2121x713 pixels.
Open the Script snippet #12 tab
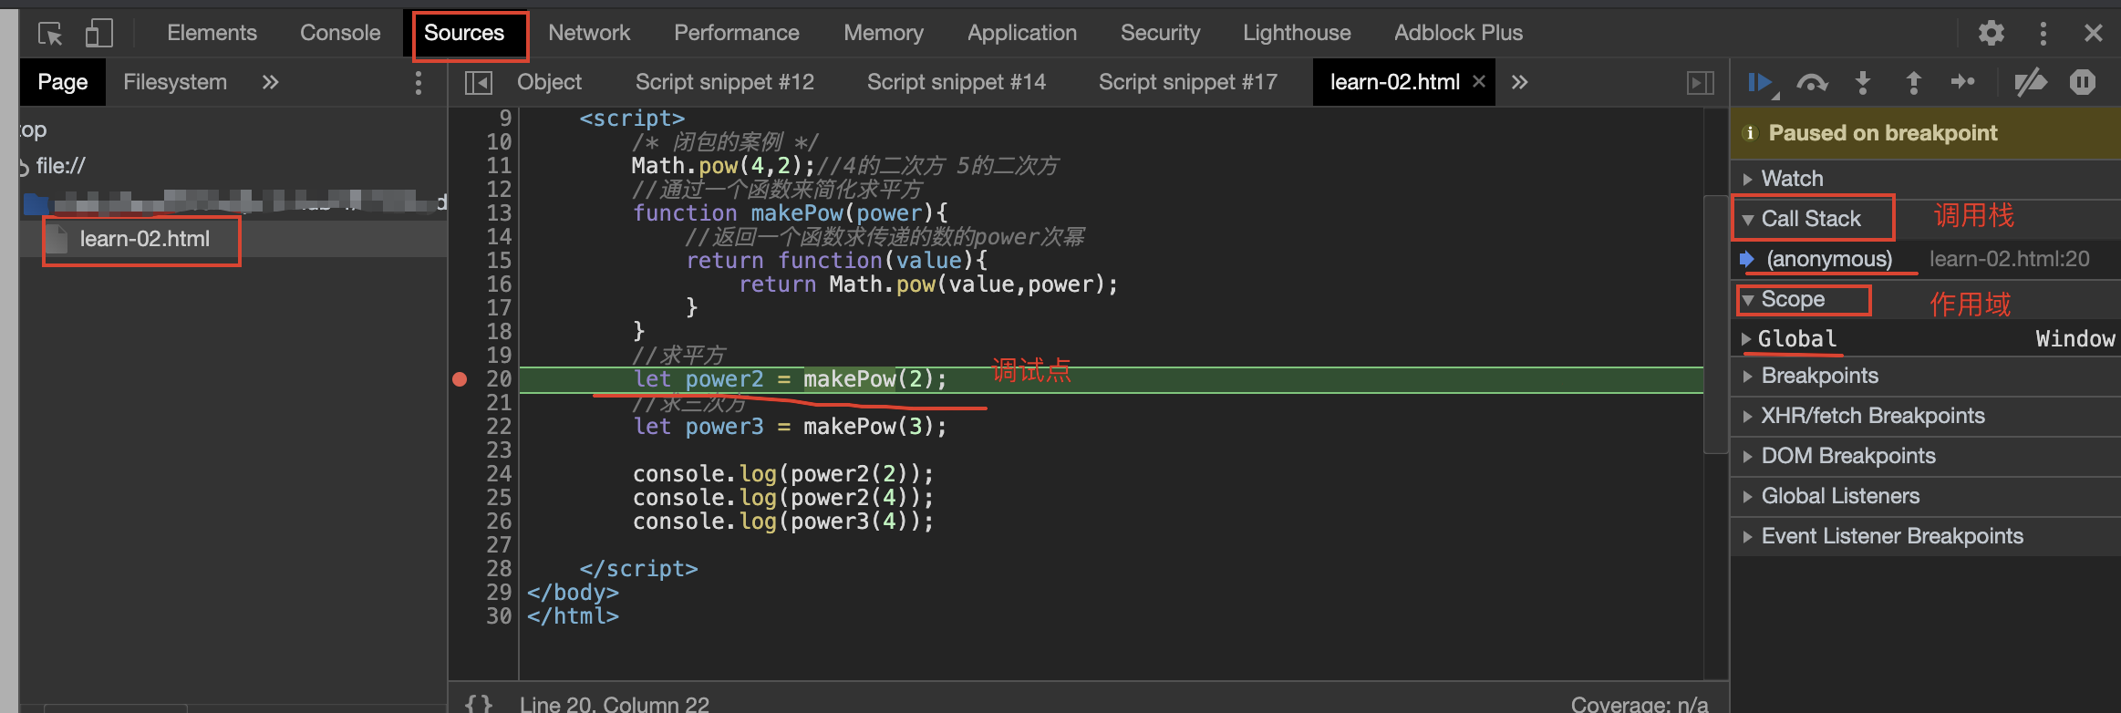725,82
